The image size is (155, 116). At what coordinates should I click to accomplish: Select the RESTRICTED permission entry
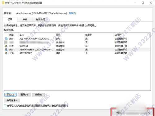[x=77, y=53]
